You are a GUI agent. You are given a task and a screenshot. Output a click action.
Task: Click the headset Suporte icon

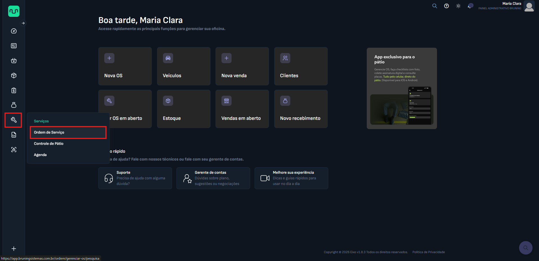tap(109, 178)
